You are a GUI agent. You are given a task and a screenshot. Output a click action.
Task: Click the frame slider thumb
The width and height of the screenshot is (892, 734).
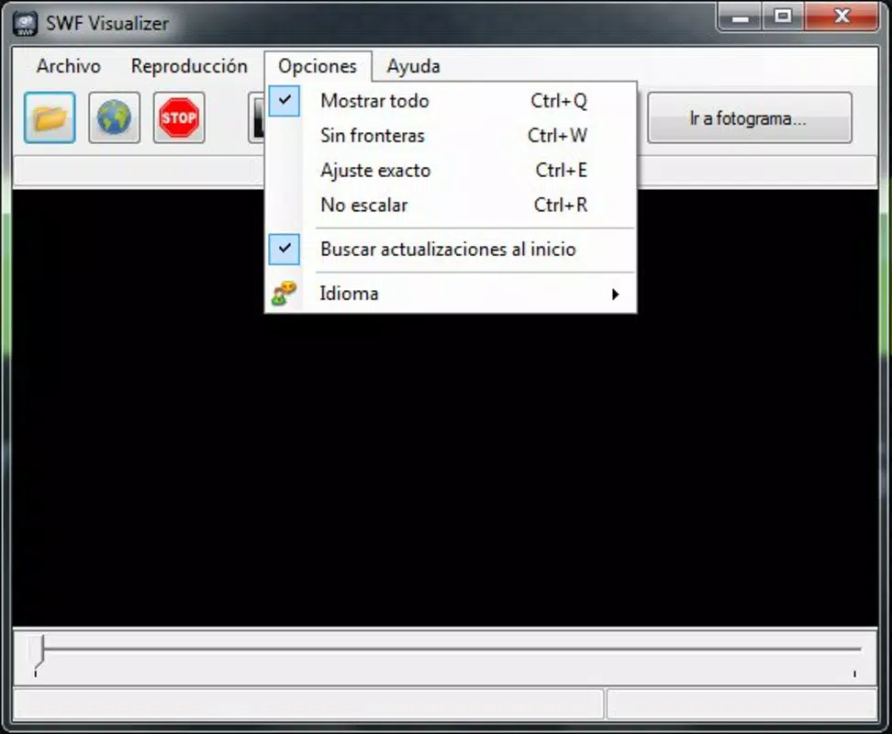[x=38, y=651]
